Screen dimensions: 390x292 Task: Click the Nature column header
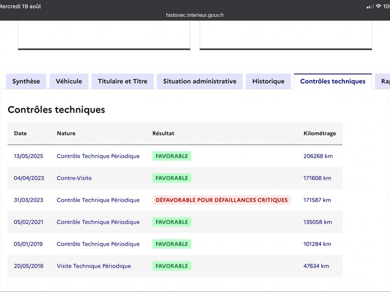click(x=66, y=133)
